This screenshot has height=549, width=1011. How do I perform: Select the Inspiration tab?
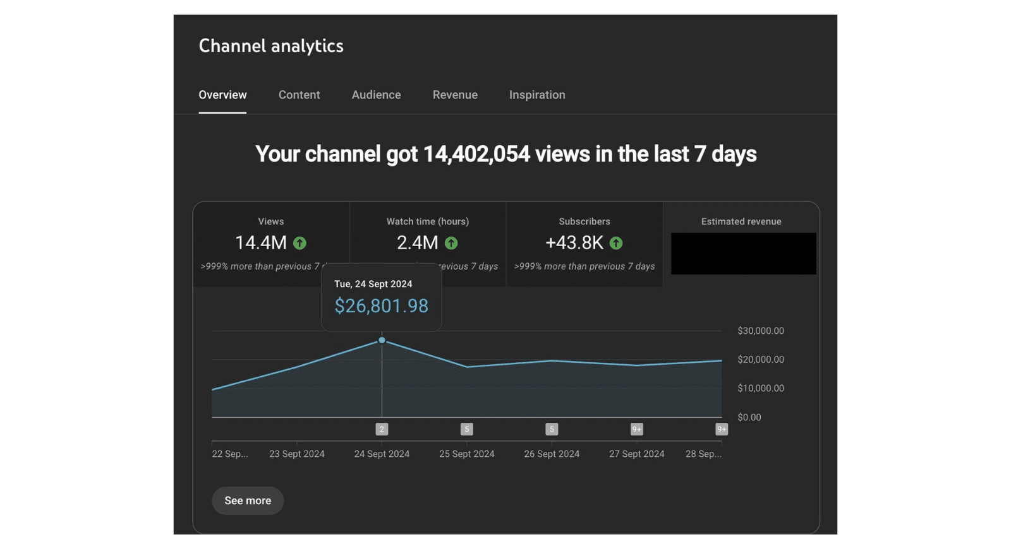coord(537,95)
